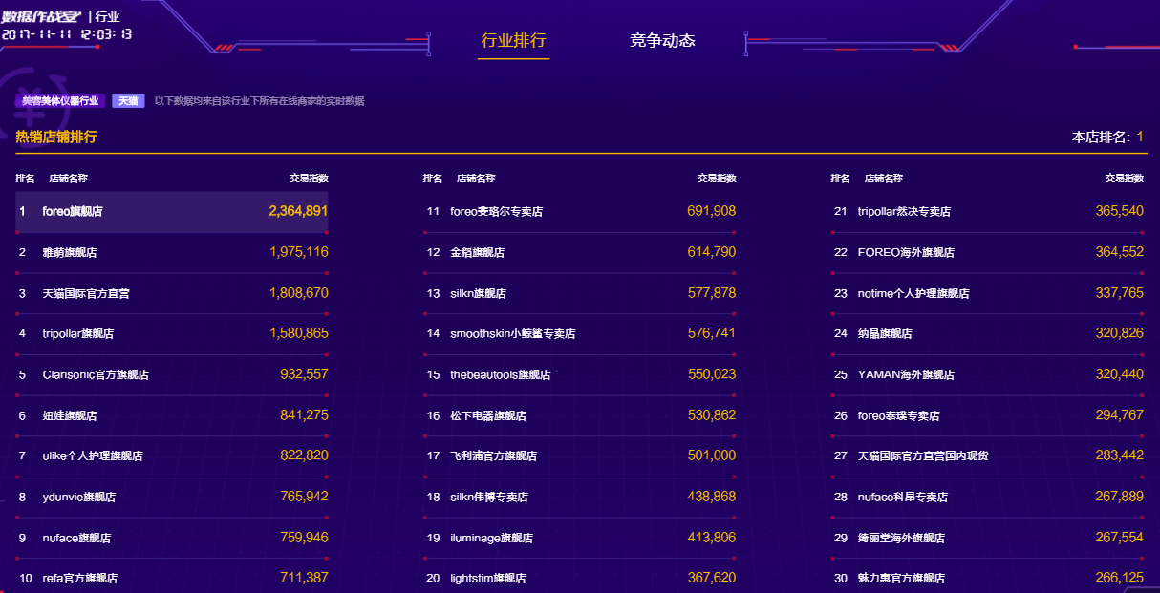Click shop name 天猫国际官方直营 at rank 3

click(x=86, y=293)
